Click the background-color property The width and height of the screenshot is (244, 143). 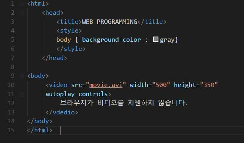[111, 40]
